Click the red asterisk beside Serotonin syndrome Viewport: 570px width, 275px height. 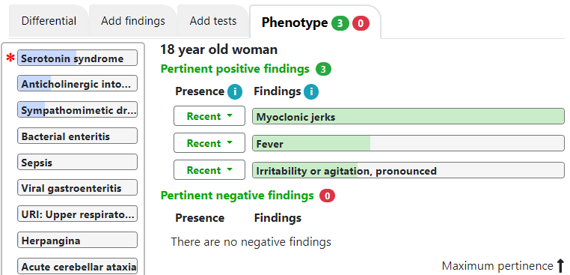pyautogui.click(x=11, y=58)
